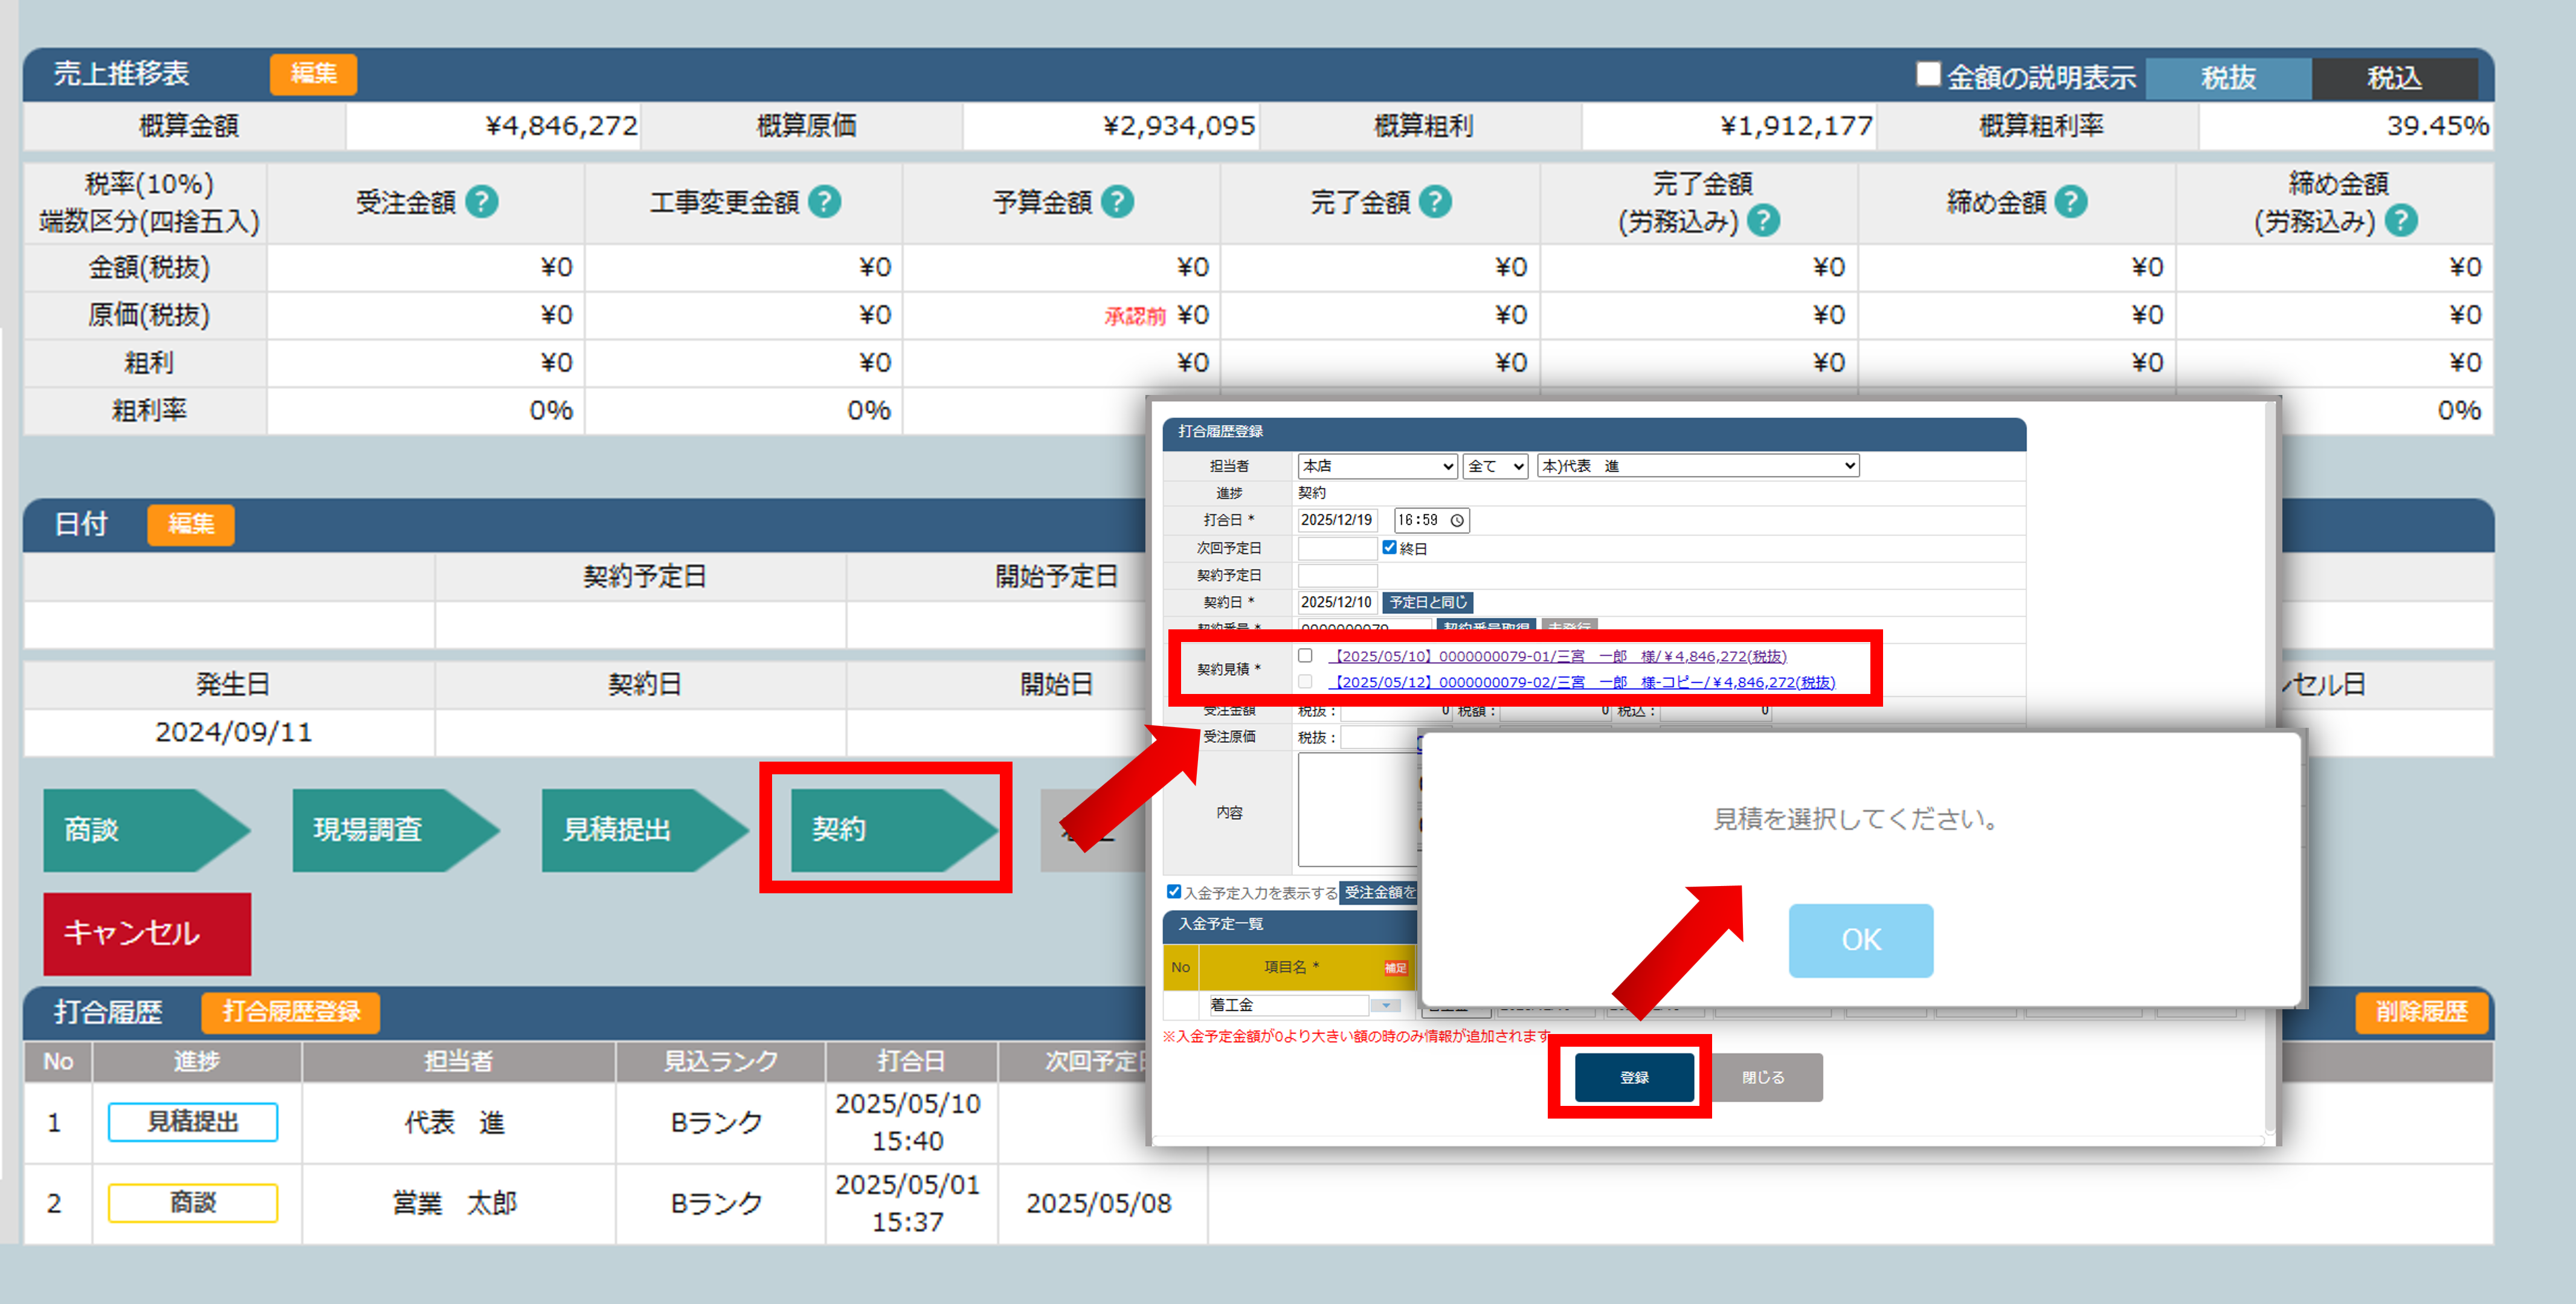Click help icon beside 受注金額

coord(482,202)
